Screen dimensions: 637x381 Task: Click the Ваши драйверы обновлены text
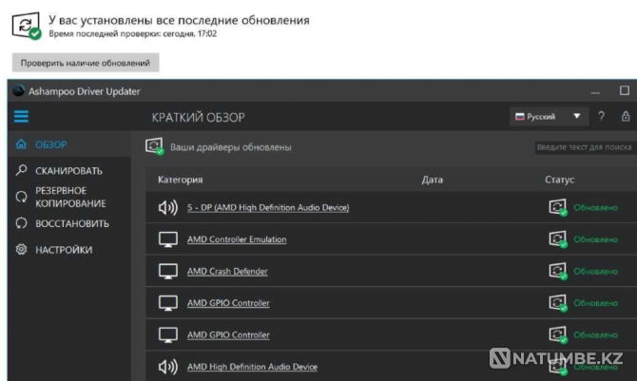(231, 147)
